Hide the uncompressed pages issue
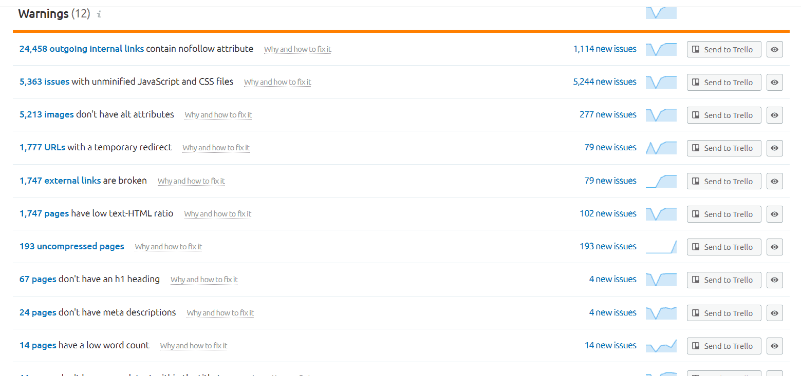Image resolution: width=801 pixels, height=376 pixels. coord(774,247)
